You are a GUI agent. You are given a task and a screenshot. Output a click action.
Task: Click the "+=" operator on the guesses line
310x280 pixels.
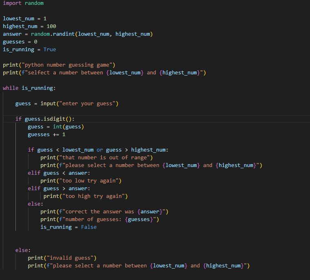(56, 135)
